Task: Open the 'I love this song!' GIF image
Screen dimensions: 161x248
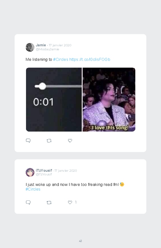Action: [x=109, y=100]
